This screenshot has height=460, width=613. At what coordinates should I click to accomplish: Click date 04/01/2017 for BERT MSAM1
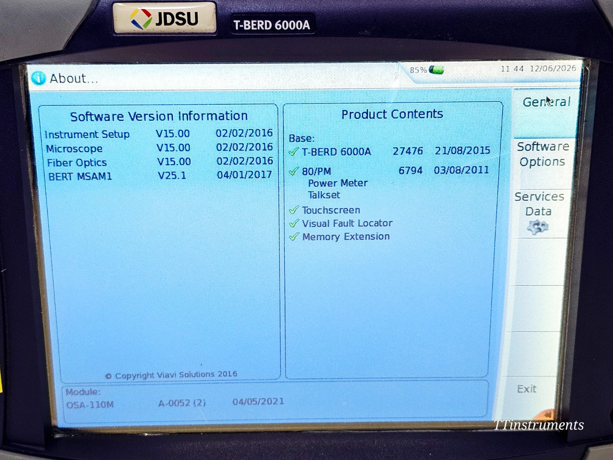coord(244,175)
